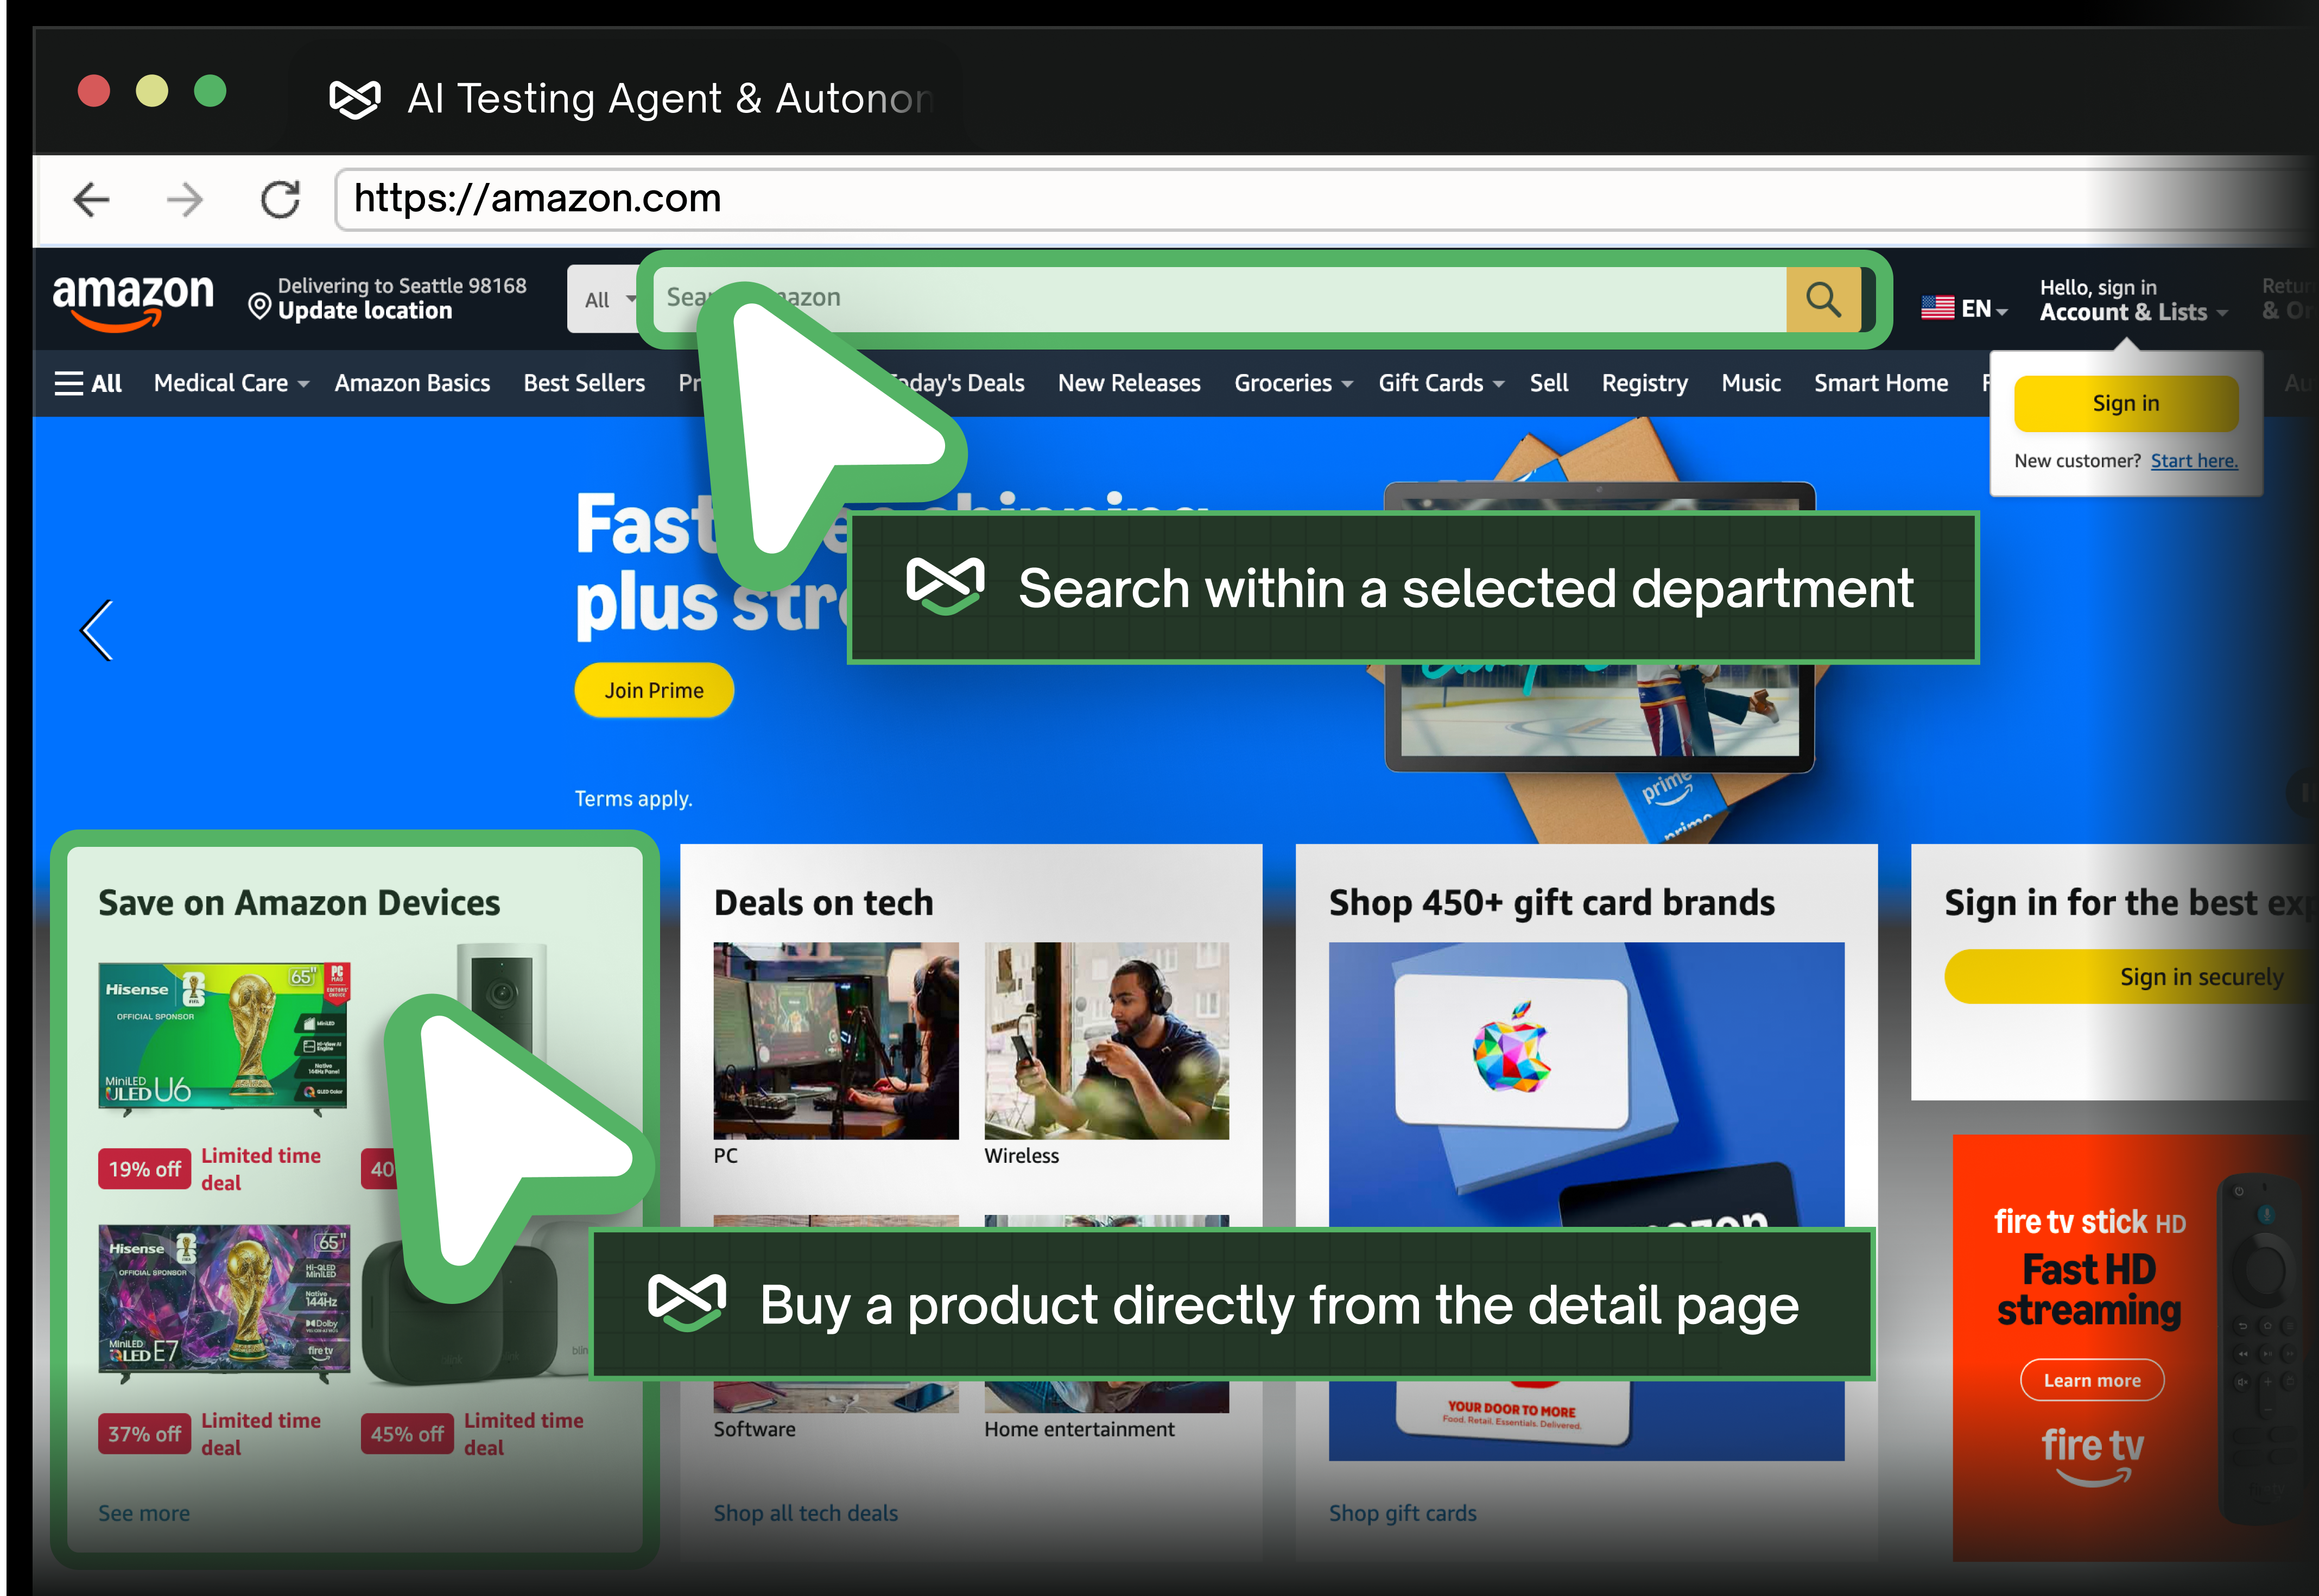Expand the EN language selector

tap(1964, 308)
